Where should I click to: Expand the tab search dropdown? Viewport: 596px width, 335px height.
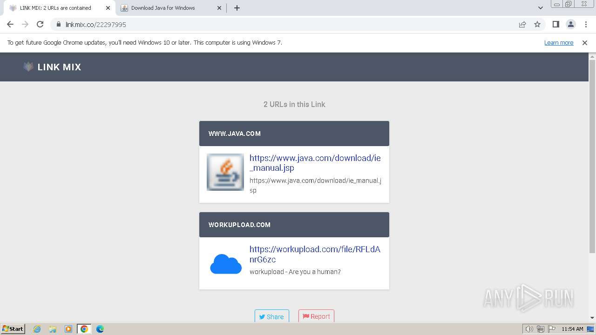click(540, 8)
